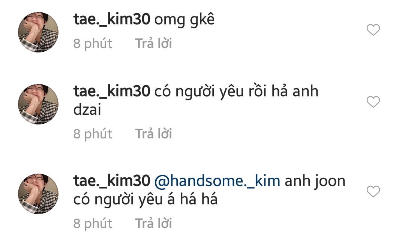The height and width of the screenshot is (246, 405).
Task: Tap heart on the @handsome._kim mention comment
Action: click(x=373, y=191)
